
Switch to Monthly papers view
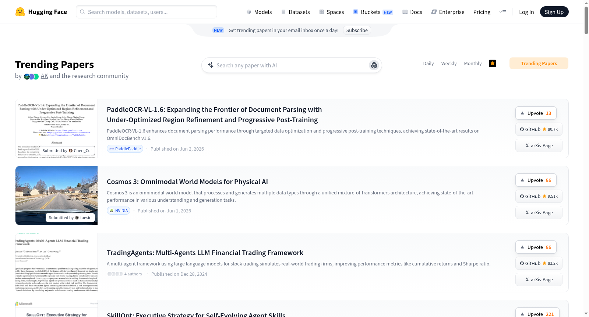473,63
